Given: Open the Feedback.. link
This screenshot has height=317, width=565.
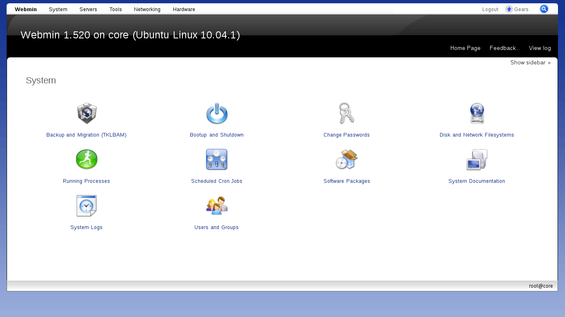Looking at the screenshot, I should (505, 48).
